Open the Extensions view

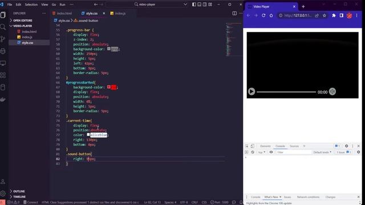3,75
